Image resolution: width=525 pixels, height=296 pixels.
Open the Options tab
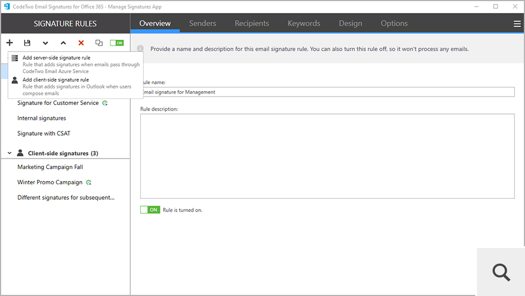point(394,23)
